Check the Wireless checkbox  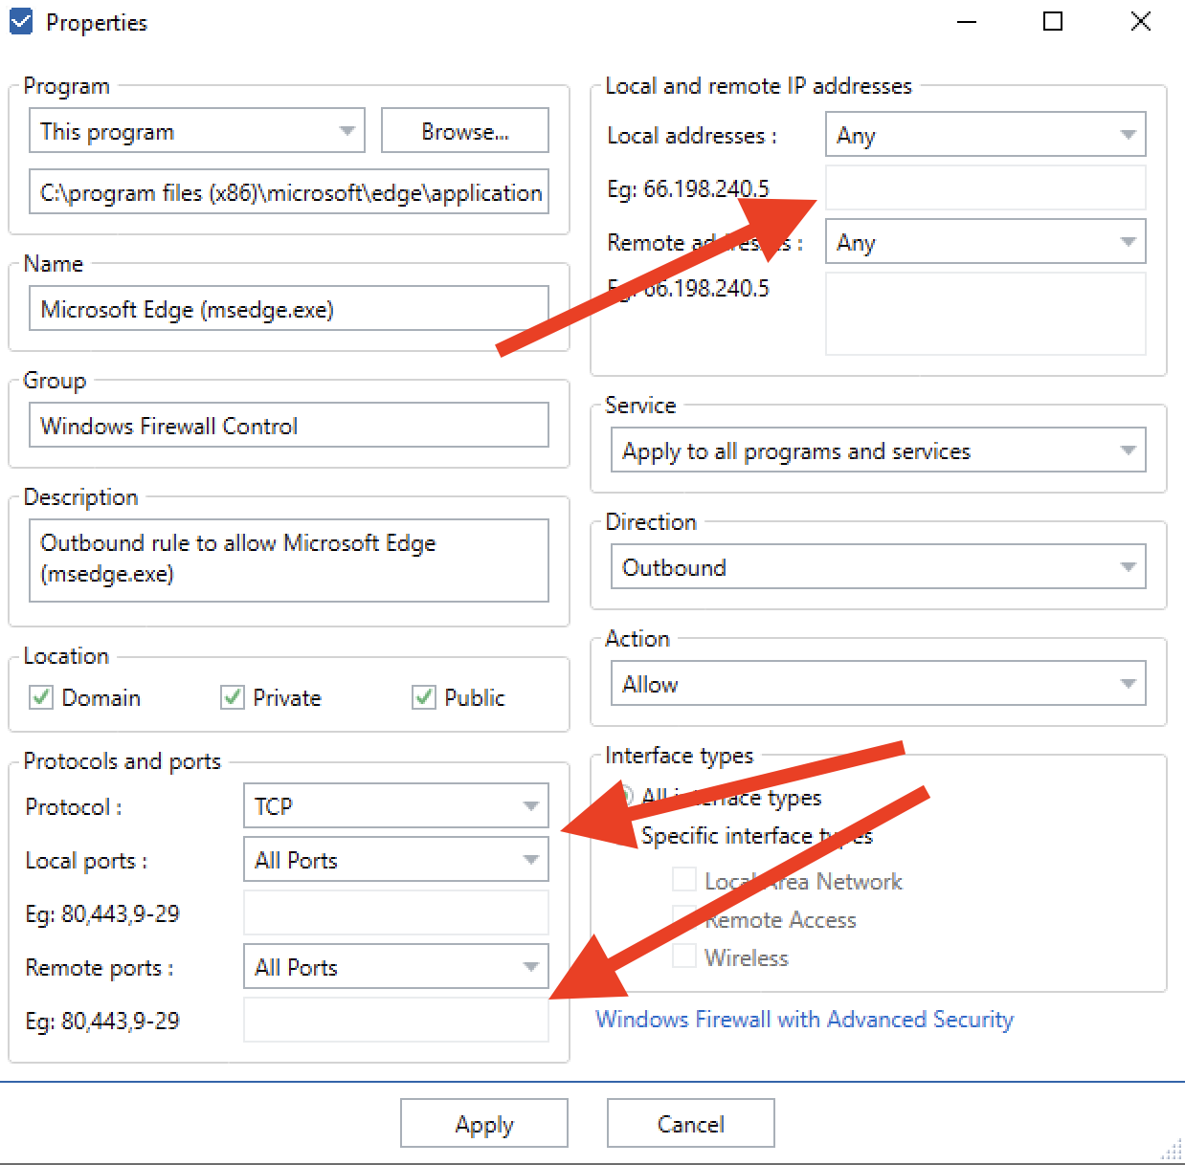point(684,956)
